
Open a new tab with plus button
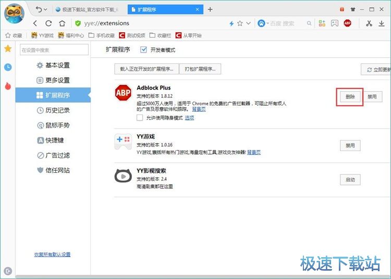point(210,9)
